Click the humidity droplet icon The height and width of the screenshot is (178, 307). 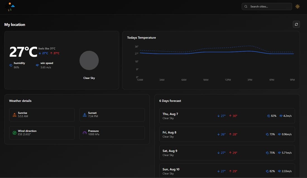pyautogui.click(x=11, y=65)
